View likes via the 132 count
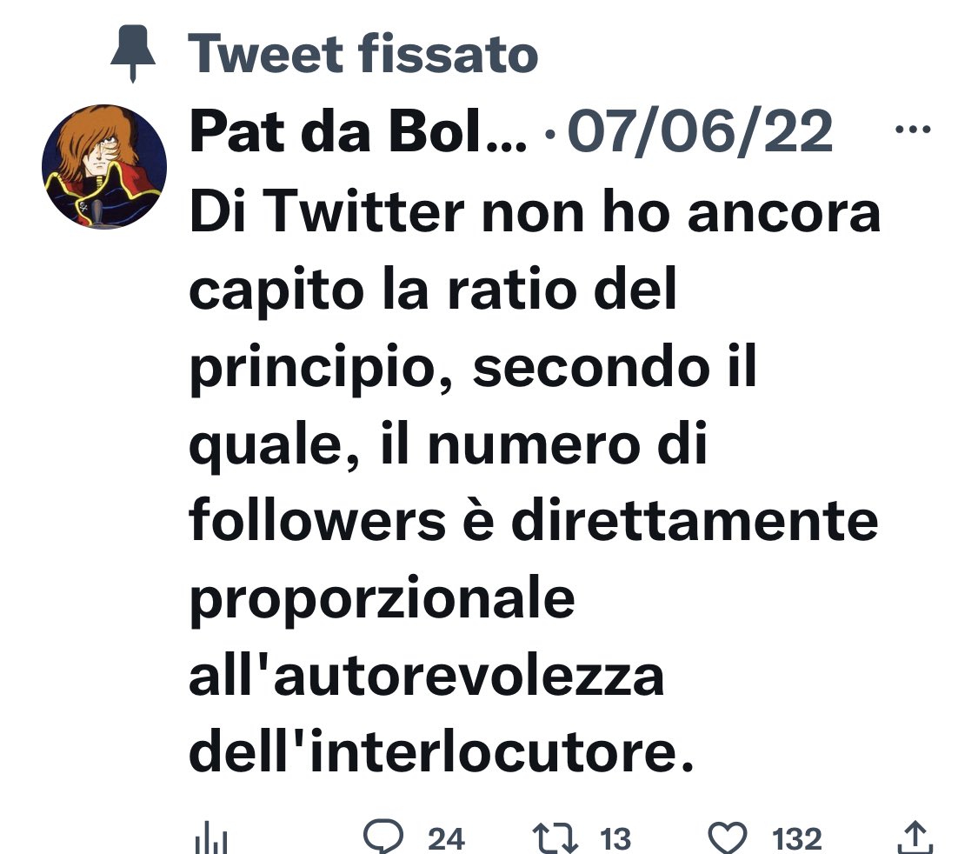The width and height of the screenshot is (978, 854). coord(796,839)
